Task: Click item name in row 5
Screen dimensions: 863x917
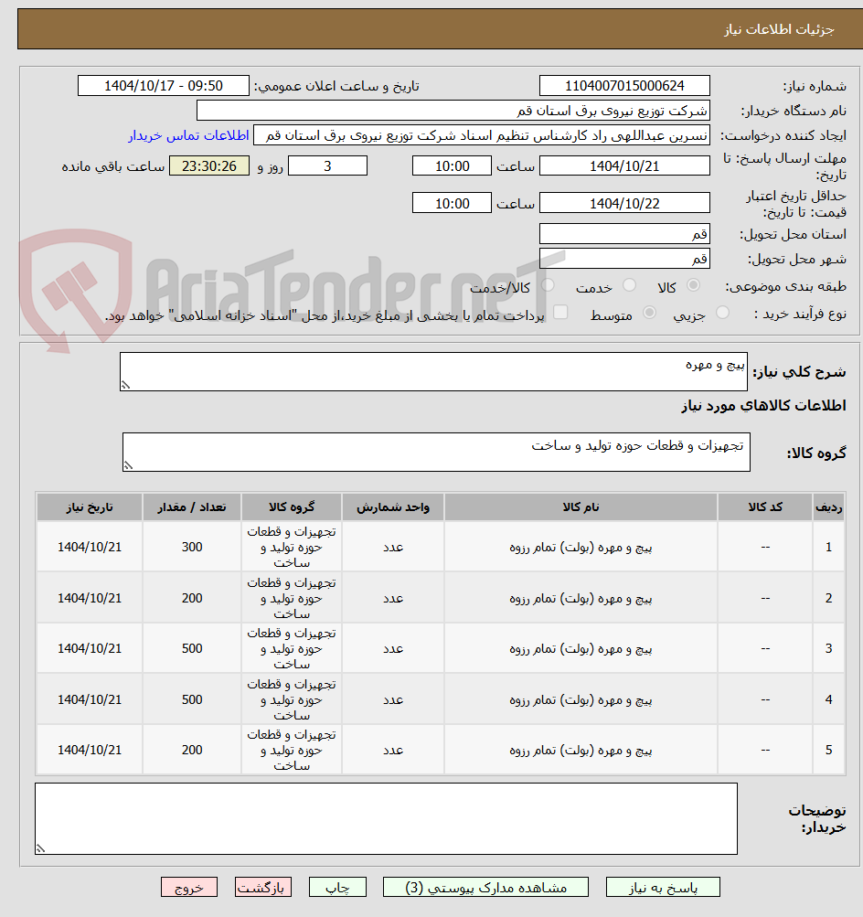Action: click(581, 750)
